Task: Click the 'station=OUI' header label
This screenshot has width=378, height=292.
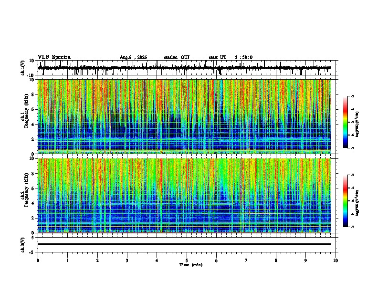Action: 177,57
